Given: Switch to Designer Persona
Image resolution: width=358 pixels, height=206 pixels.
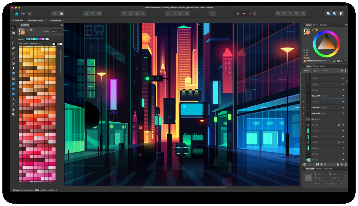Looking at the screenshot, I should click(16, 13).
